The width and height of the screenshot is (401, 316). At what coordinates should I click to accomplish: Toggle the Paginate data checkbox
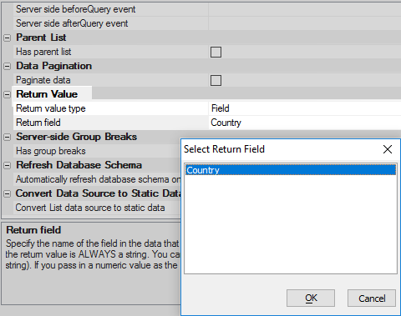pos(216,80)
